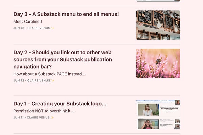Click the 'Meet Caroline!!' subtitle
The height and width of the screenshot is (135, 203).
tap(28, 22)
